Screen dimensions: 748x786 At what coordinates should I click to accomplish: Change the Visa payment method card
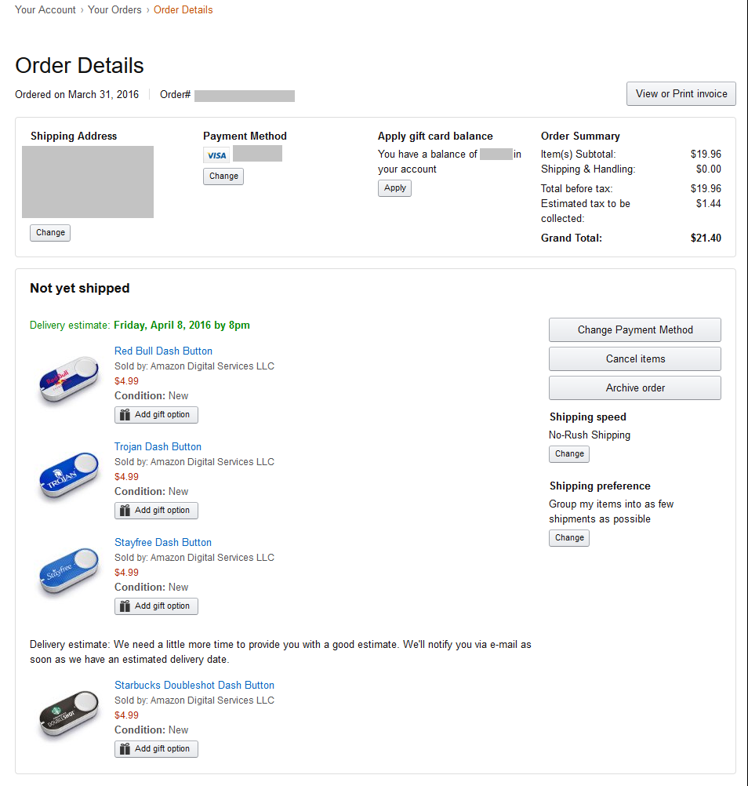[x=223, y=176]
